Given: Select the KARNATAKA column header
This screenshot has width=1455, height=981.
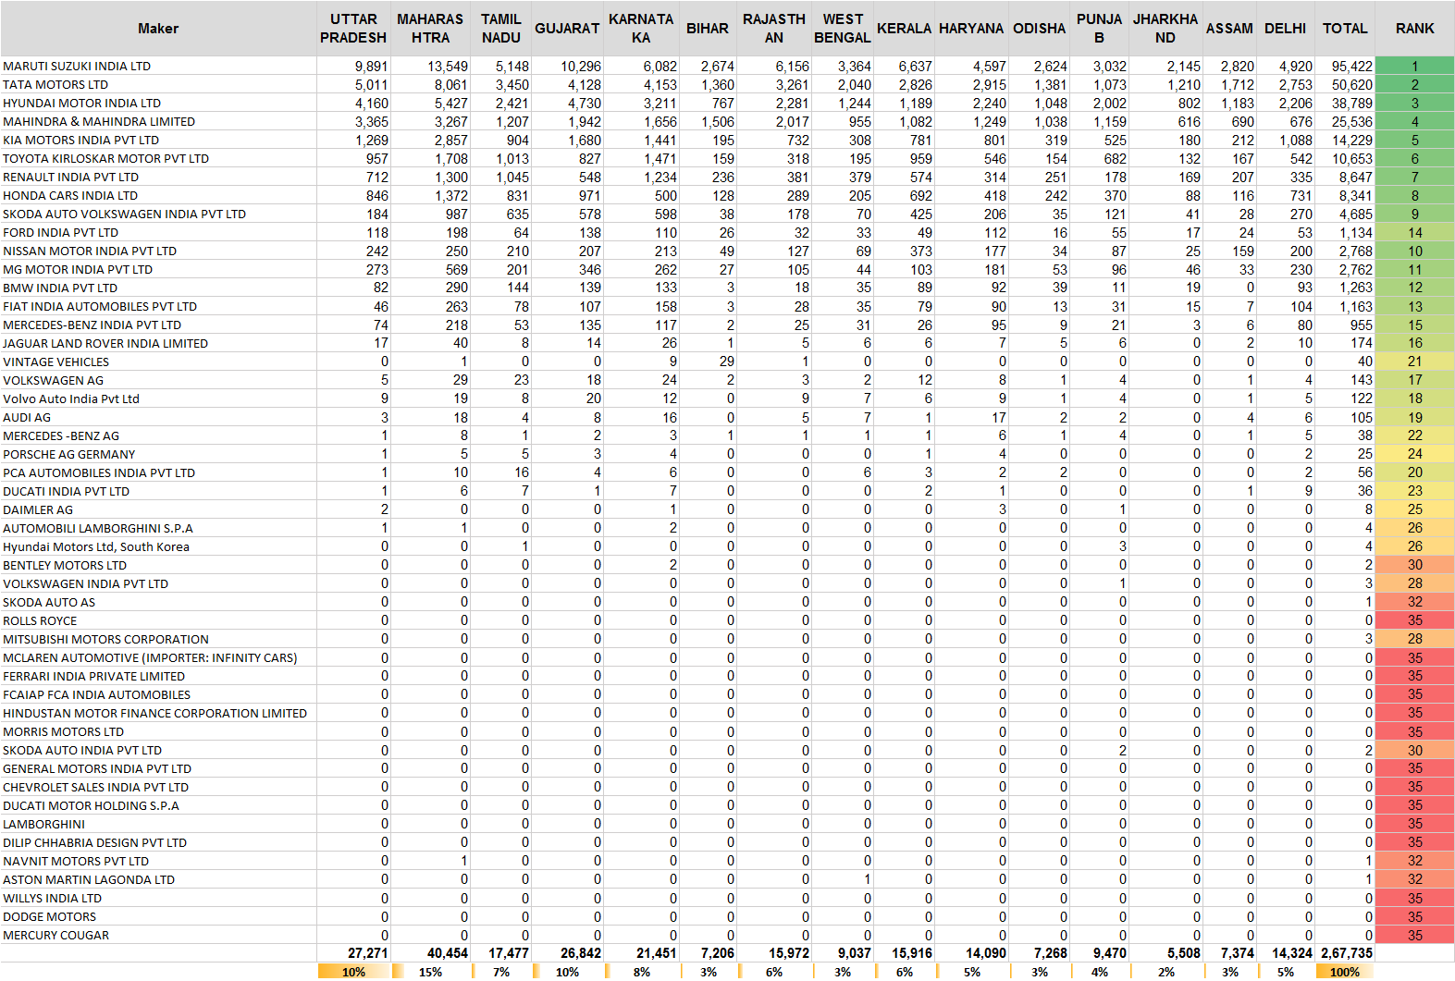Looking at the screenshot, I should 641,29.
